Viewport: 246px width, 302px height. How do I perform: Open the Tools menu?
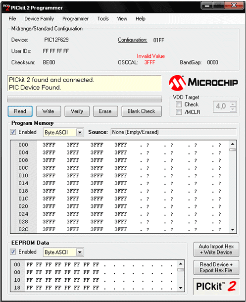pyautogui.click(x=103, y=19)
